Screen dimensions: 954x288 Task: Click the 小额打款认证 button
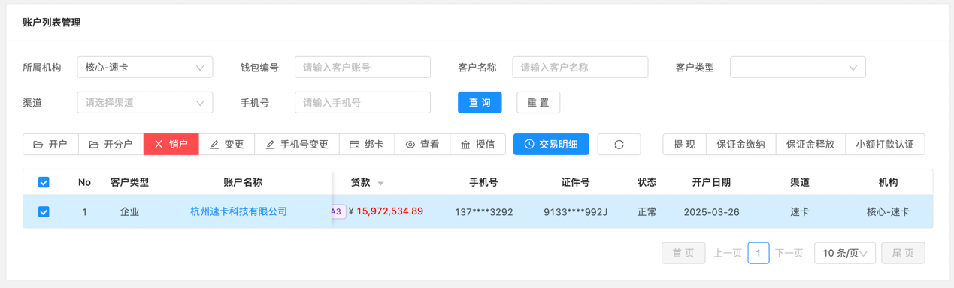(x=885, y=144)
